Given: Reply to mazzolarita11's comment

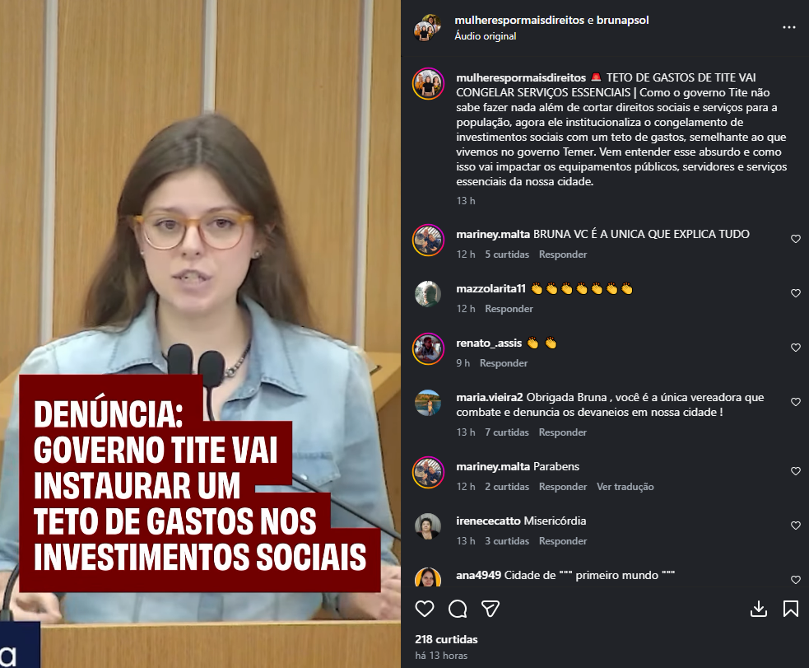Looking at the screenshot, I should tap(509, 309).
